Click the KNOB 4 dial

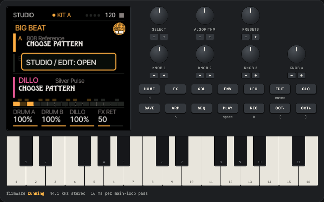(x=296, y=54)
